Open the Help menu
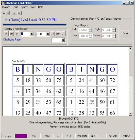Screen dimensions: 135x140 pyautogui.click(x=41, y=7)
